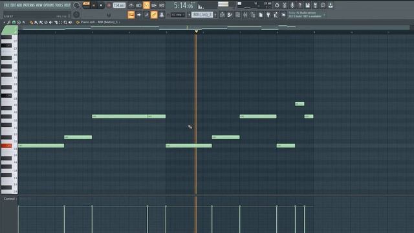Open the HELP menu

67,5
